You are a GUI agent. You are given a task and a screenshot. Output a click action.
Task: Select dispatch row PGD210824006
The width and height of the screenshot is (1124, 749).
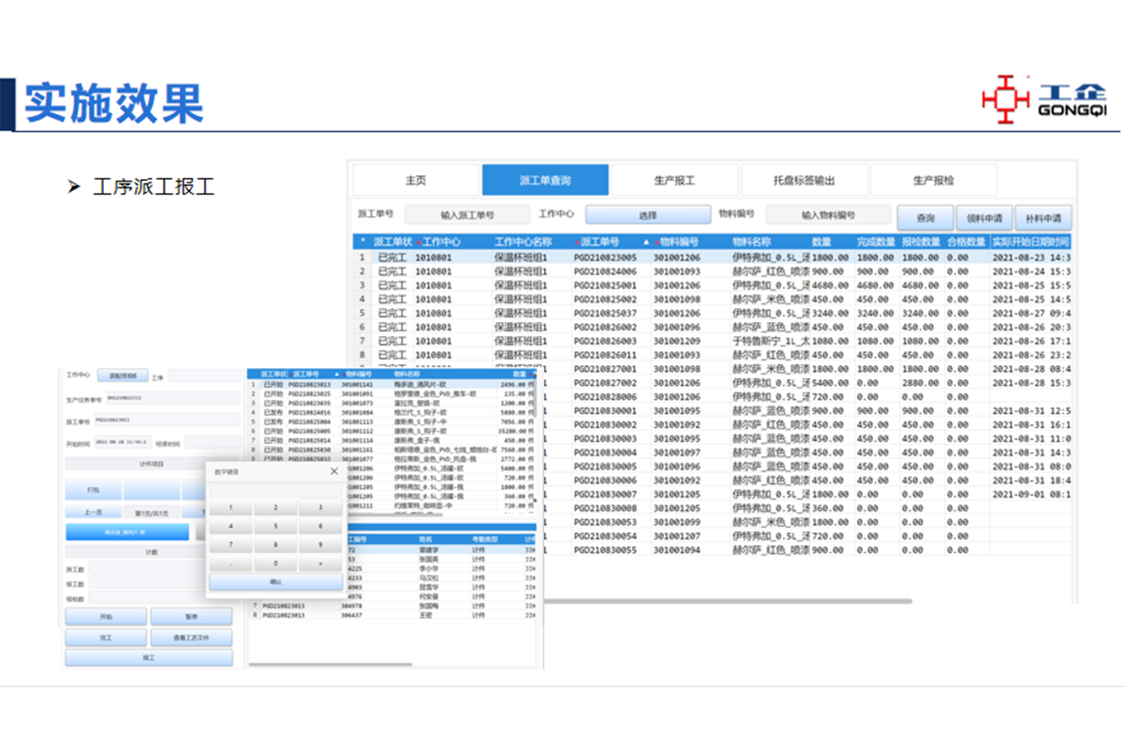pyautogui.click(x=605, y=272)
